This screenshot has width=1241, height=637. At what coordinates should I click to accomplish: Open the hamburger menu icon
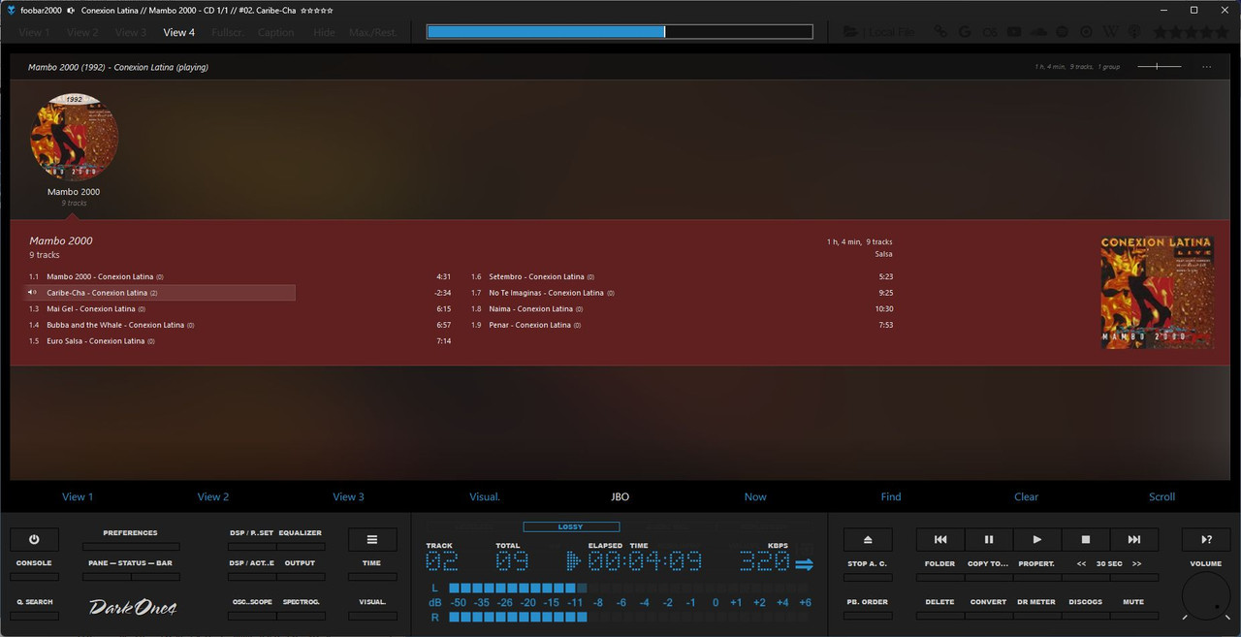click(372, 539)
